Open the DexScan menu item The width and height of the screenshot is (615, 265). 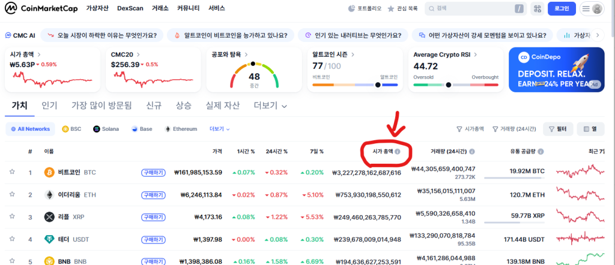pyautogui.click(x=130, y=9)
